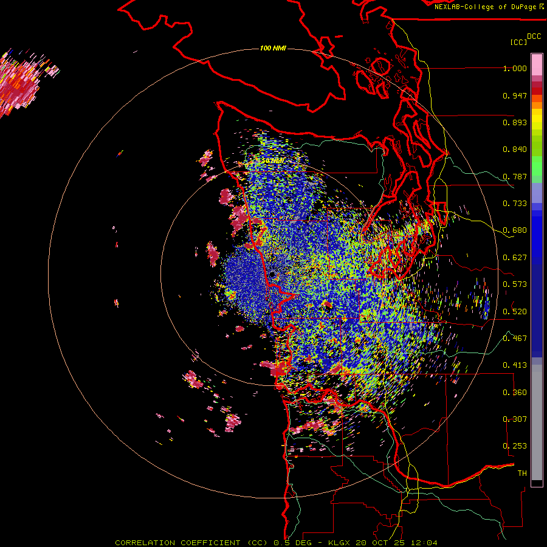Click the gray lower segment of the color bar
This screenshot has width=547, height=547.
[537, 422]
